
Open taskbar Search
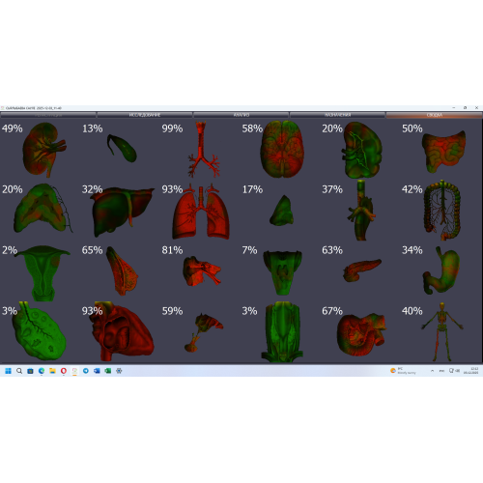(x=19, y=371)
